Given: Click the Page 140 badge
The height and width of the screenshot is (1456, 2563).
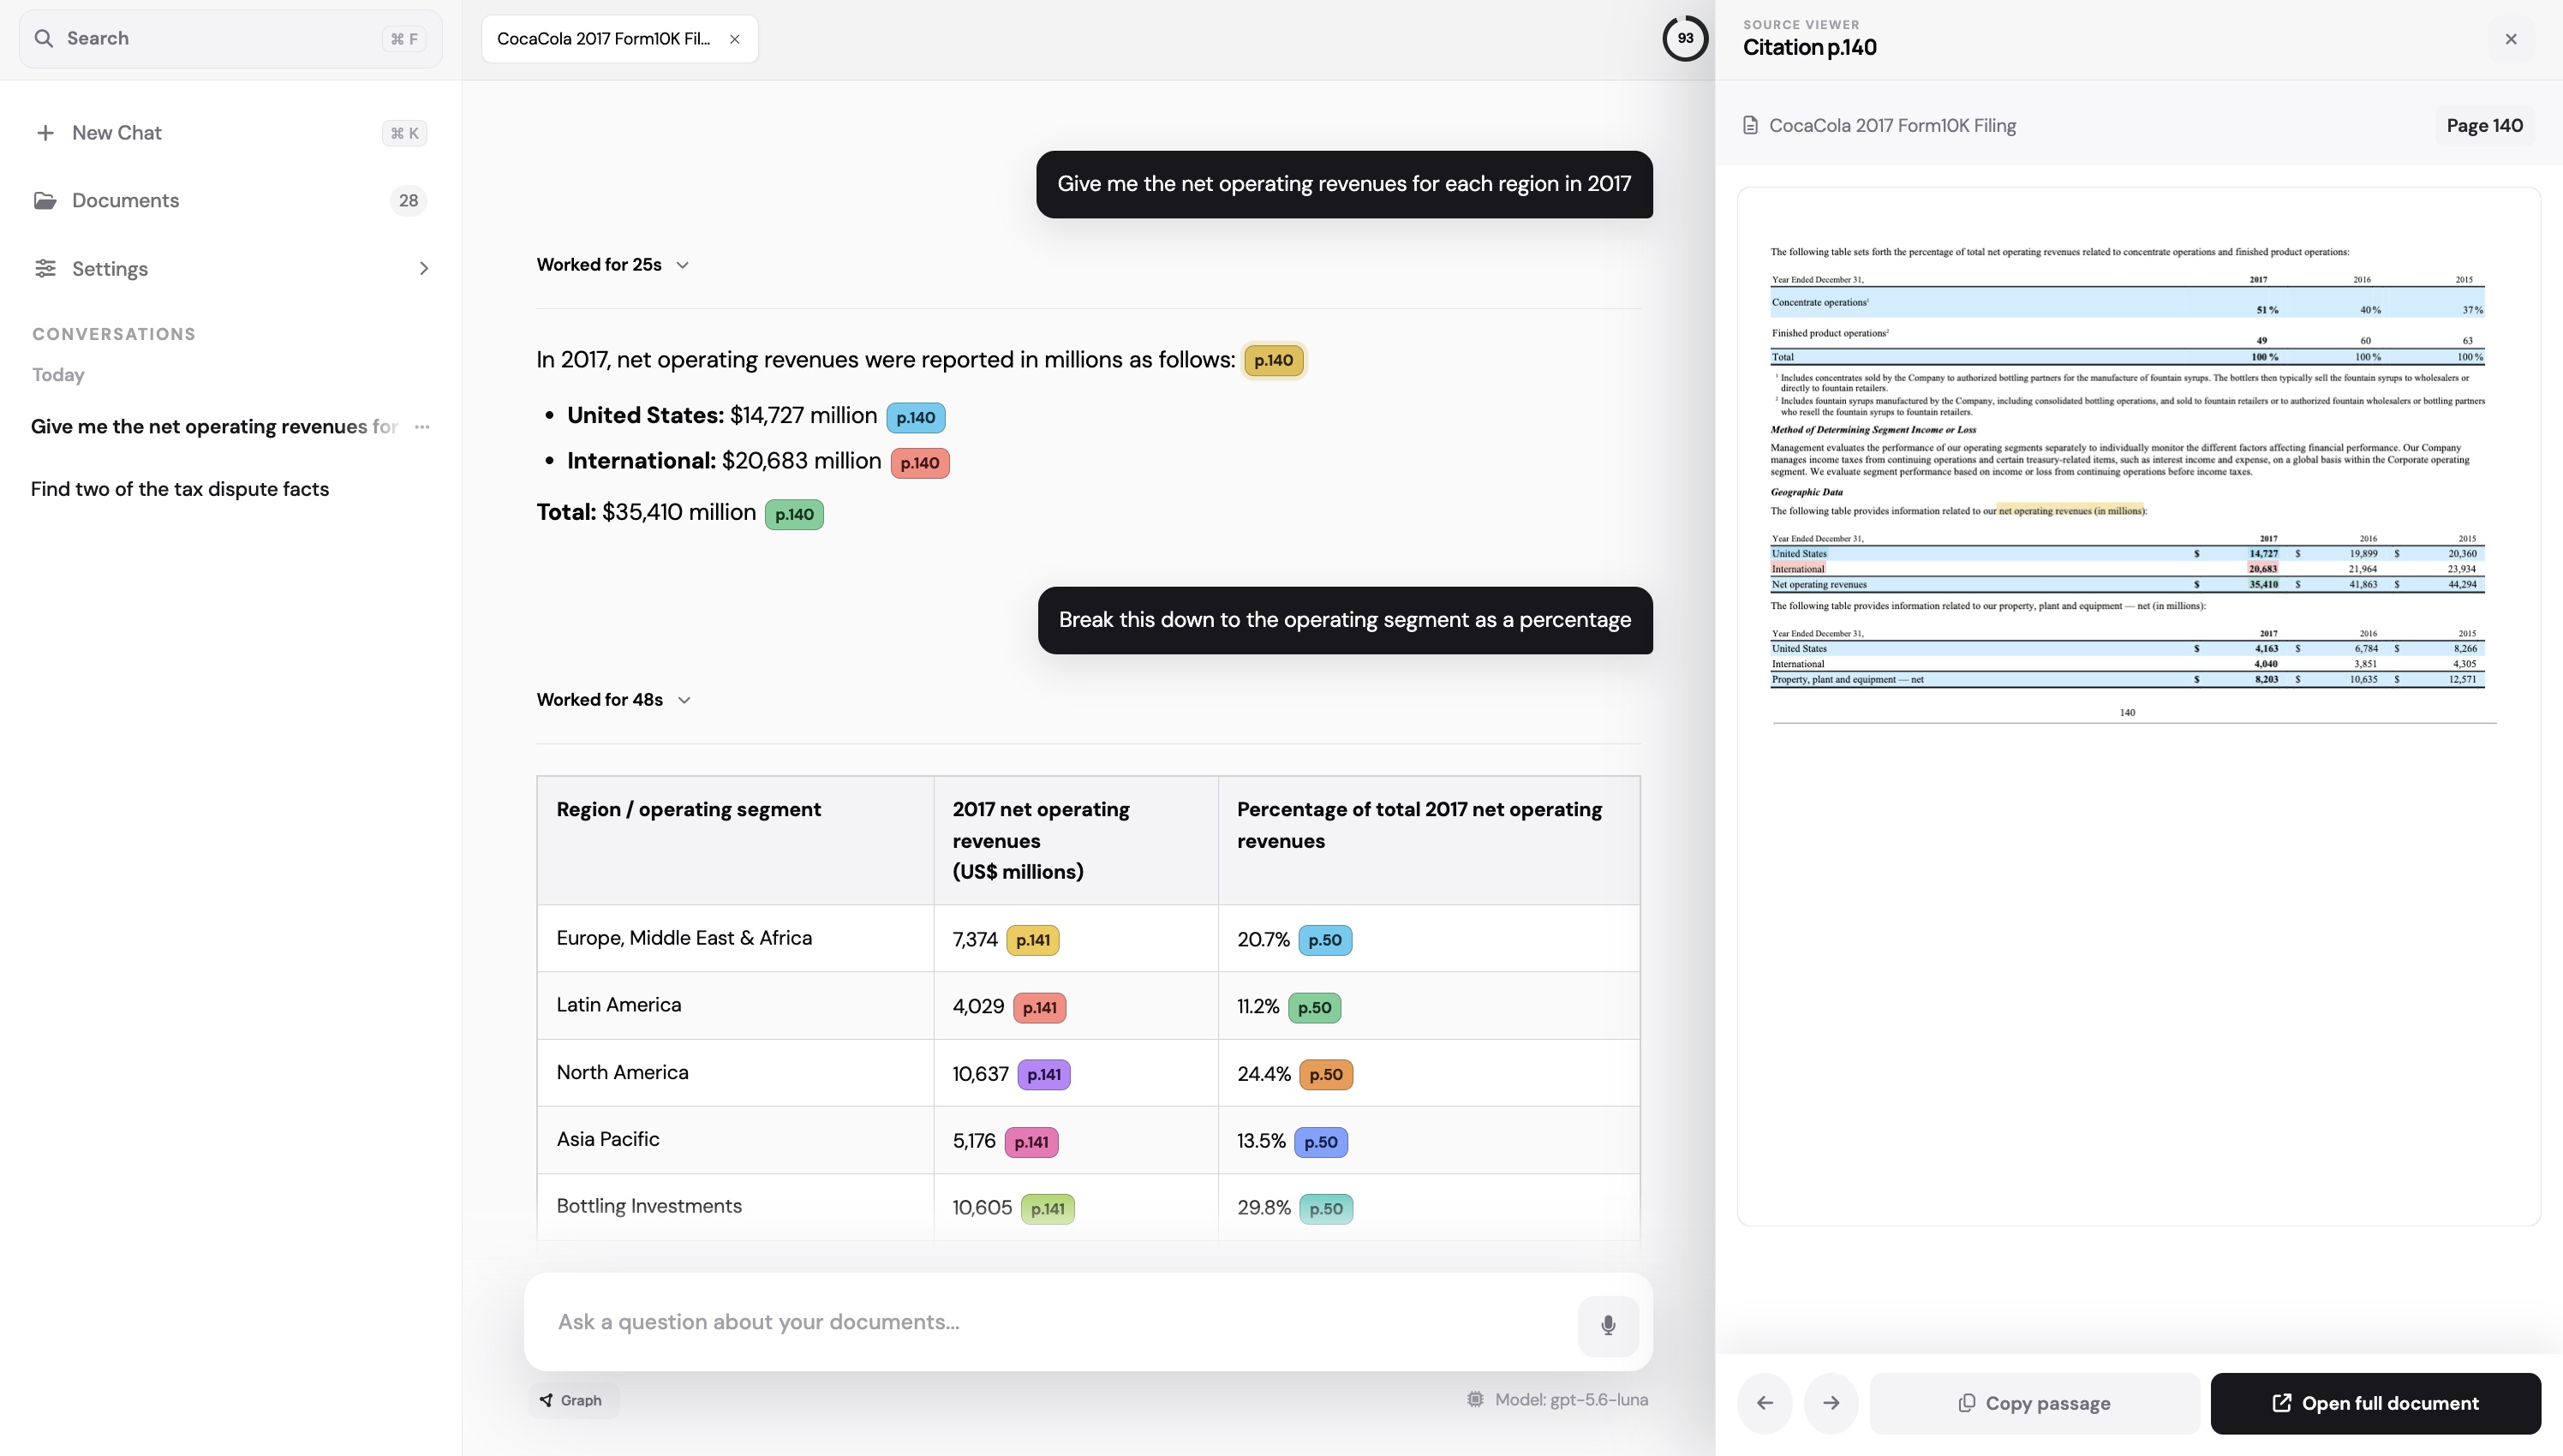Looking at the screenshot, I should pos(2484,126).
